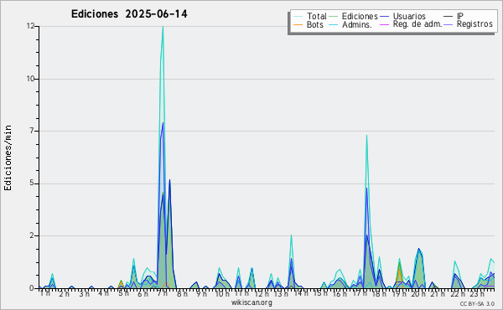This screenshot has height=310, width=503.
Task: Click the 1 h axis tick label
Action: point(44,293)
